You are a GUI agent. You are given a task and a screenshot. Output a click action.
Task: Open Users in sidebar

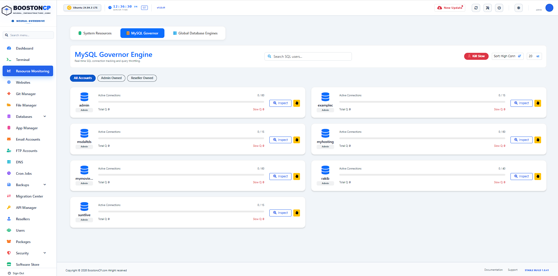28,230
